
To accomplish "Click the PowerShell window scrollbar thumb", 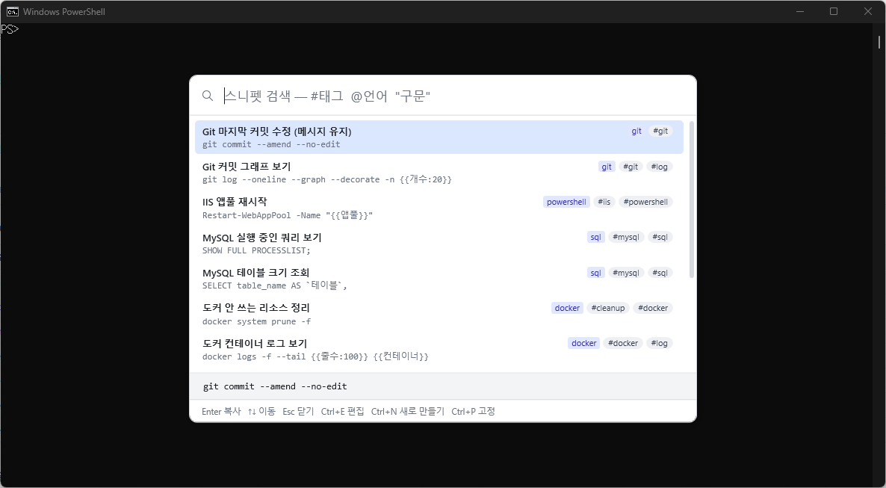I will (x=879, y=41).
